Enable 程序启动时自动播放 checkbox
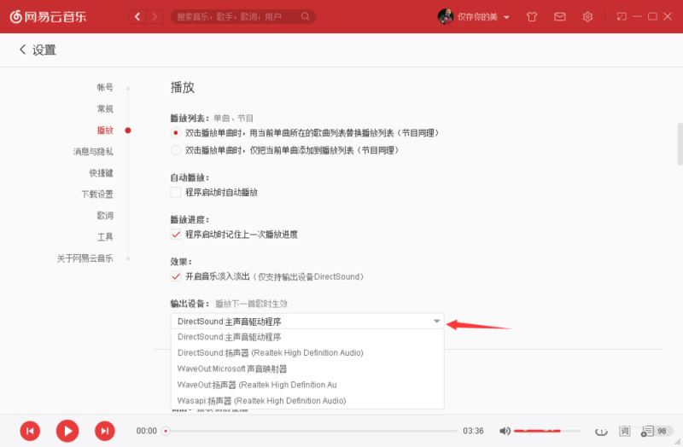This screenshot has height=447, width=683. [176, 192]
